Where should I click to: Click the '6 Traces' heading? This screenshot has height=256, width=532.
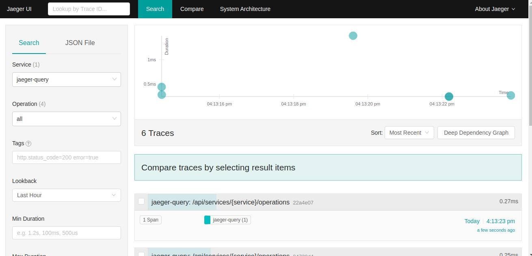coord(158,133)
